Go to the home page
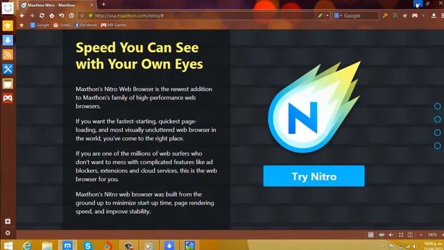The image size is (444, 250). (51, 16)
